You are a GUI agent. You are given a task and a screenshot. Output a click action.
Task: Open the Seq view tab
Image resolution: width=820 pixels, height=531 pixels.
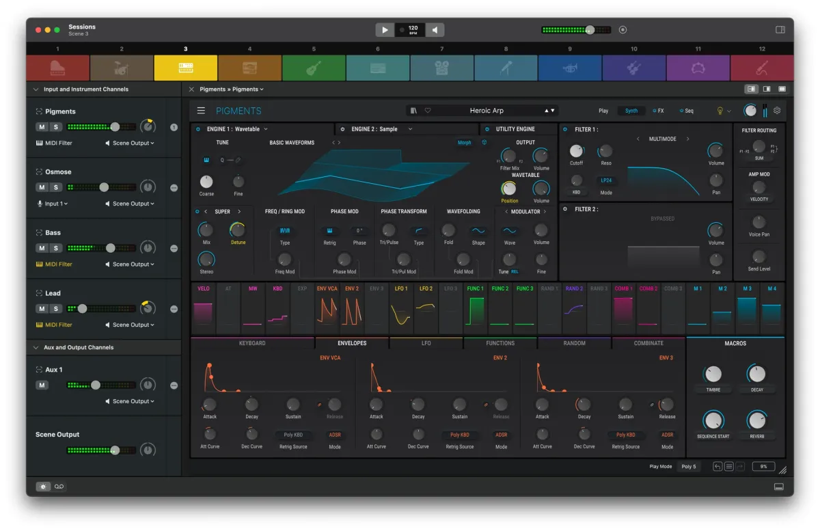point(686,111)
